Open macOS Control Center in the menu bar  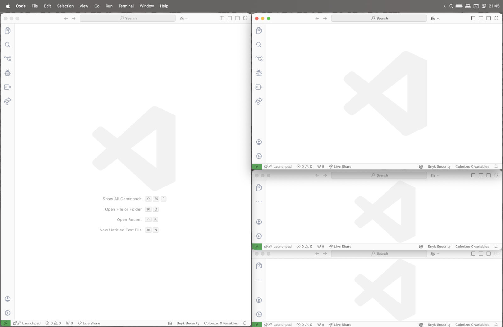pos(484,6)
